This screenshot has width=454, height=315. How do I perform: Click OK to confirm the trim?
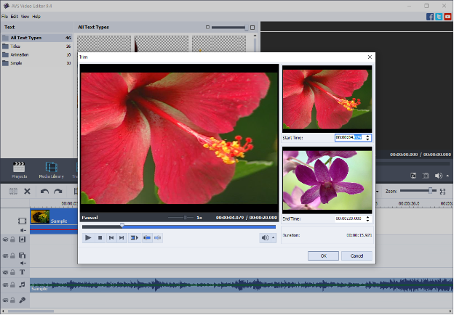click(x=322, y=255)
